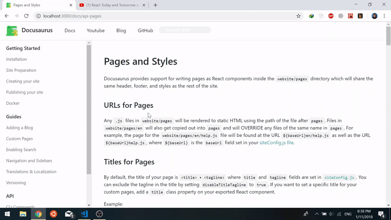Open Navigation and Sidebars guide
391x220 pixels.
coord(29,160)
